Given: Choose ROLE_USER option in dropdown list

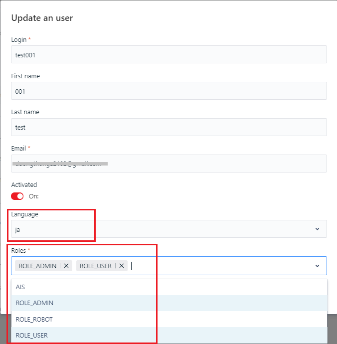Looking at the screenshot, I should click(x=169, y=335).
